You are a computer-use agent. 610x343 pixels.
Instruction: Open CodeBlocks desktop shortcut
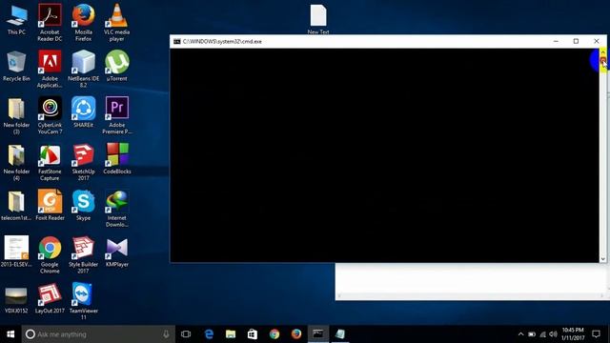[x=116, y=159]
